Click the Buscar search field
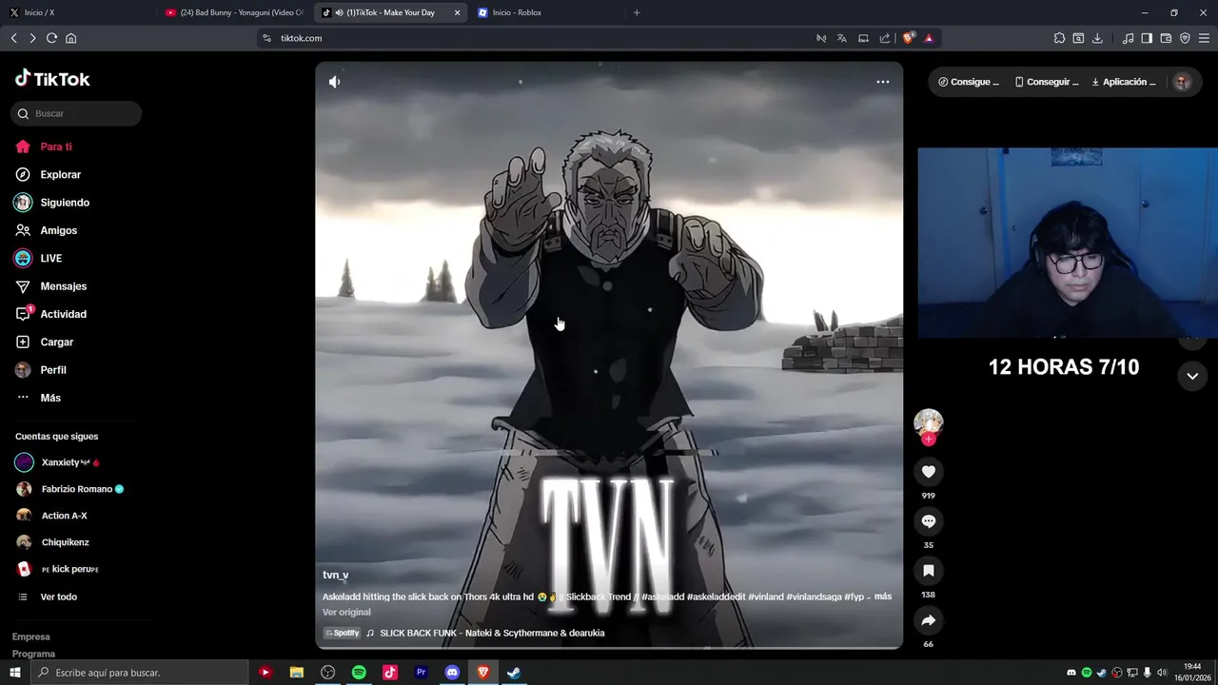 76,113
